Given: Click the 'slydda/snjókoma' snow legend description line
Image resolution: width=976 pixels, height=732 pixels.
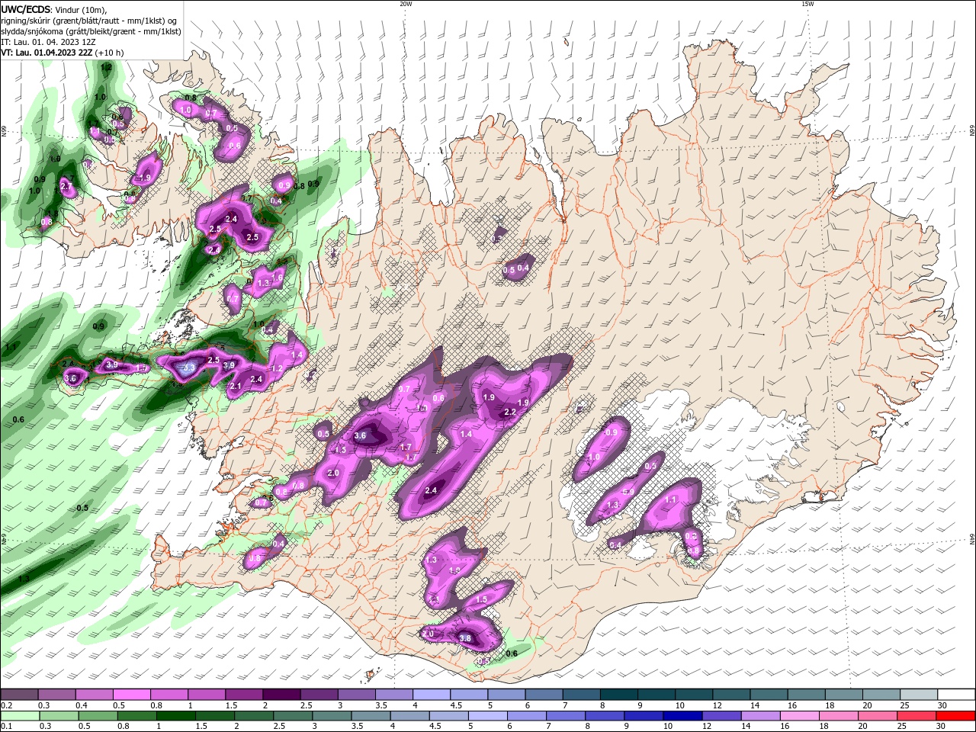Looking at the screenshot, I should 91,31.
